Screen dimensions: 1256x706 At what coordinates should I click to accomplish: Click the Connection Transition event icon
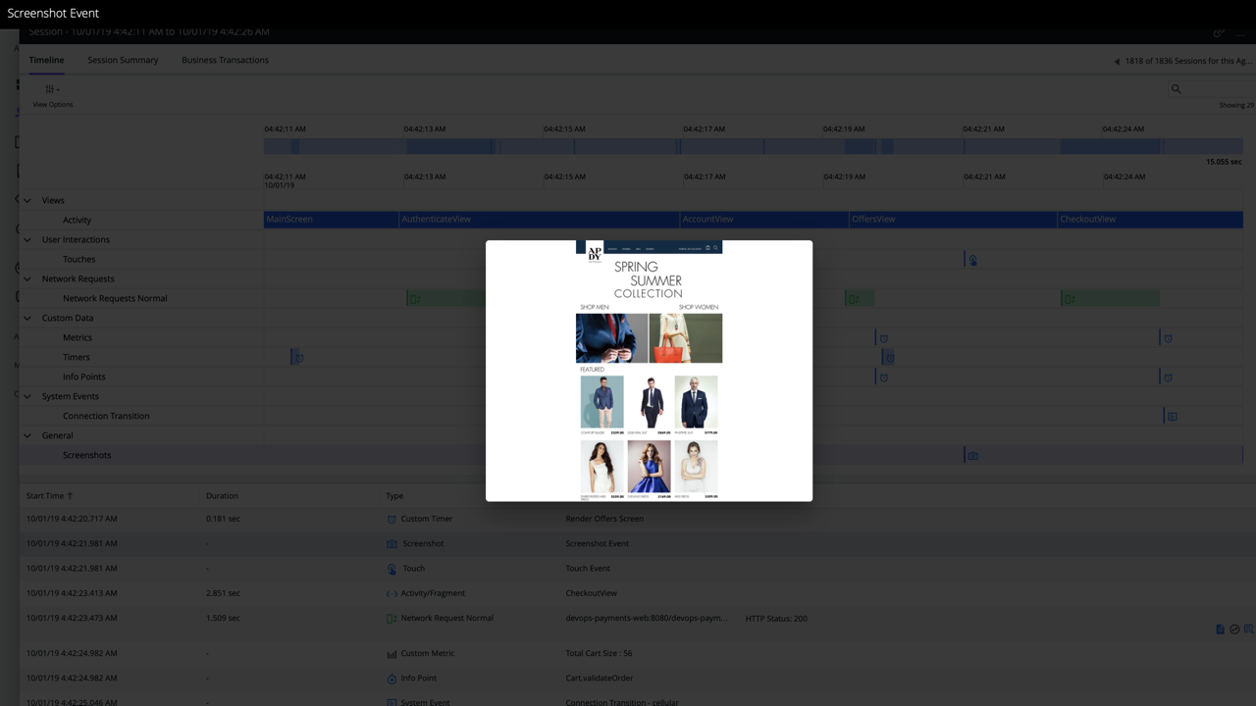[1171, 416]
